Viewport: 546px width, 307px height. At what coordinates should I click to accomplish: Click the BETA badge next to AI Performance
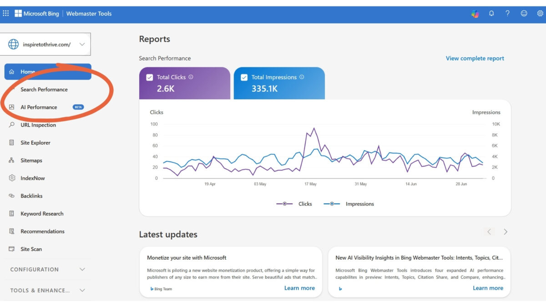(x=78, y=107)
